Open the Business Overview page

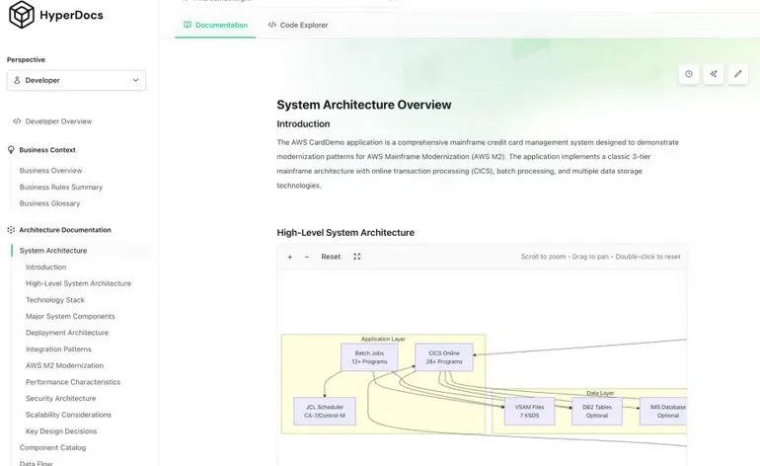point(51,171)
